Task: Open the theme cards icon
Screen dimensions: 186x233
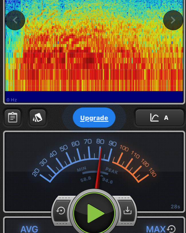Action: click(37, 118)
